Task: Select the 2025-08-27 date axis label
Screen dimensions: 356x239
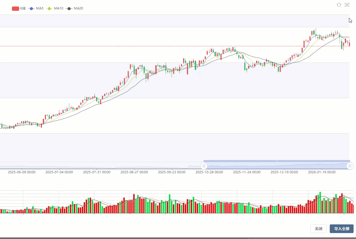Action: coord(134,172)
